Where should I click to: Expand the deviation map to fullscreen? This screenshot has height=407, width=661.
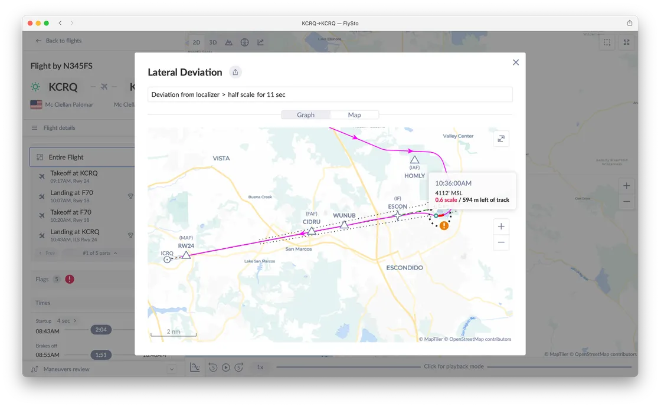(501, 139)
